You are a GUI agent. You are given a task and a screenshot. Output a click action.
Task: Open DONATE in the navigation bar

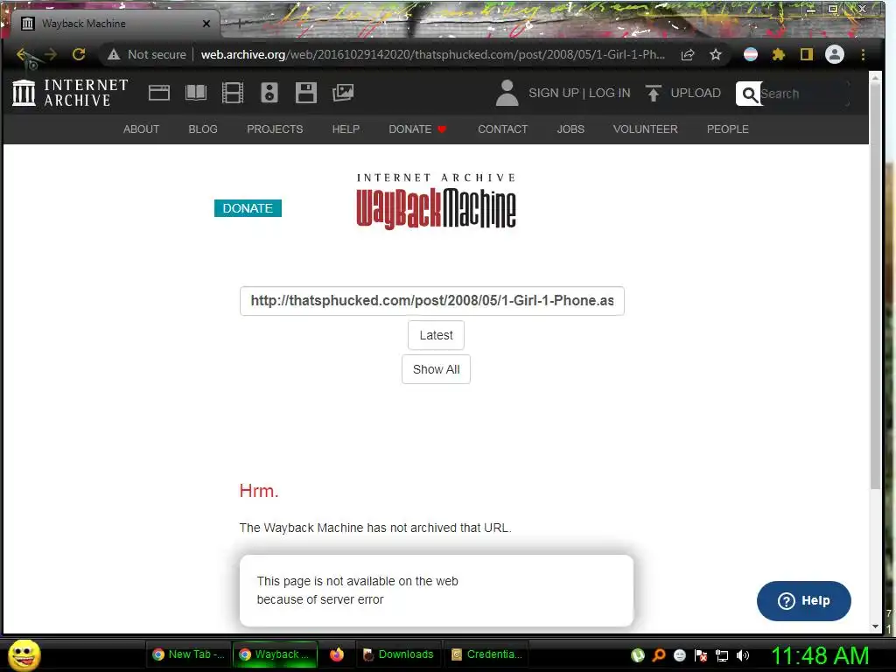point(417,129)
